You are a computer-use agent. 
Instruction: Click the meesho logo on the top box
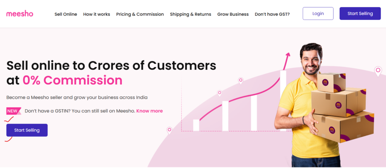[325, 82]
